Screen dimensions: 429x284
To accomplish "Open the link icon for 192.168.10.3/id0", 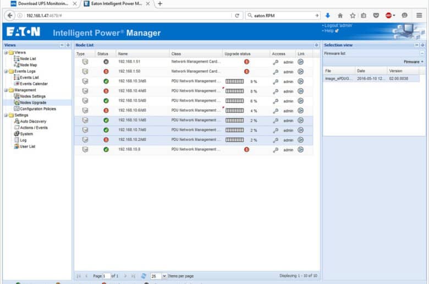I will 300,81.
